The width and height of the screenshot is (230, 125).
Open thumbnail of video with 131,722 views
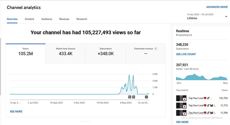181,98
